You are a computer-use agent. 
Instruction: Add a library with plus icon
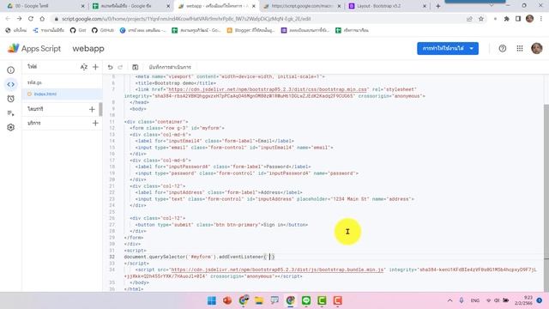point(92,109)
